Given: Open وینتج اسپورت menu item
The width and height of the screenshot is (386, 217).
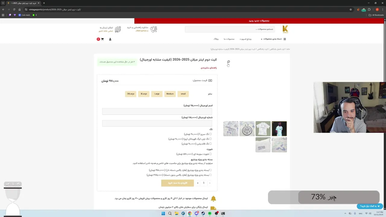Looking at the screenshot, I should [x=245, y=39].
